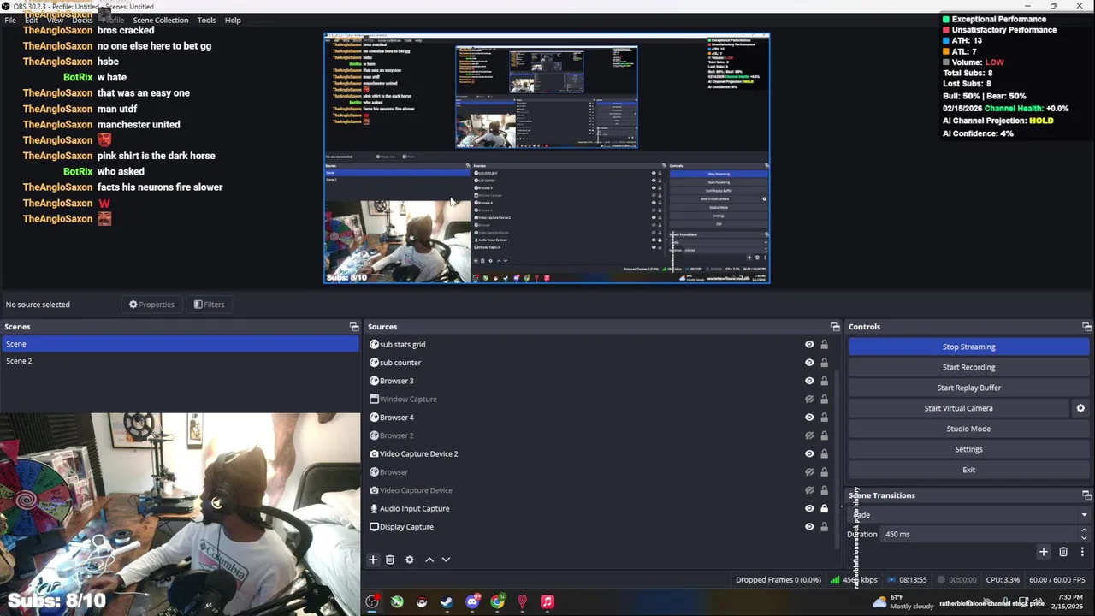Add a new source with the plus icon
The height and width of the screenshot is (616, 1095).
tap(373, 560)
